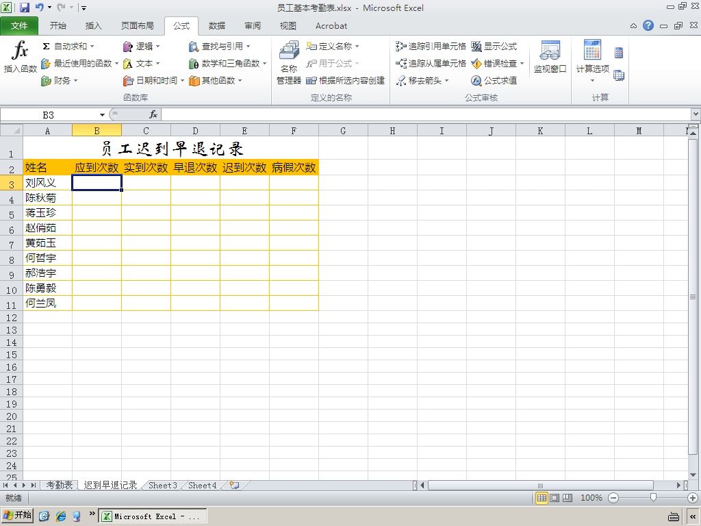Open Calculation Options (计算选项) menu

tap(592, 62)
